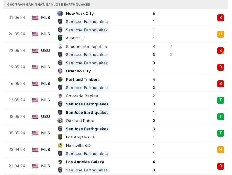Click the red B badge for 01.06.24
The width and height of the screenshot is (232, 175).
click(221, 18)
